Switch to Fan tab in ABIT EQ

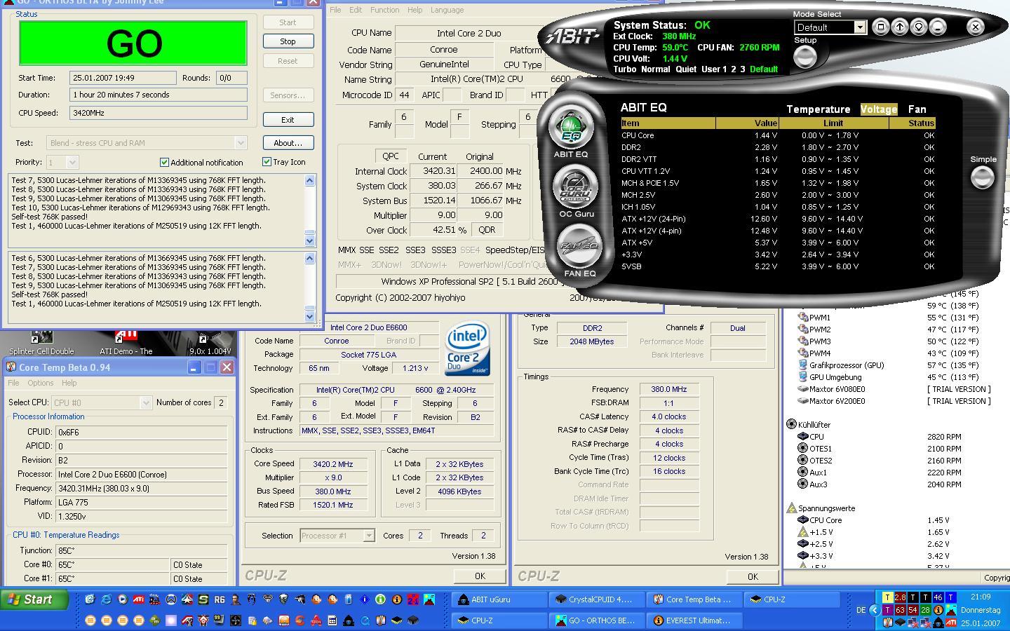point(917,109)
